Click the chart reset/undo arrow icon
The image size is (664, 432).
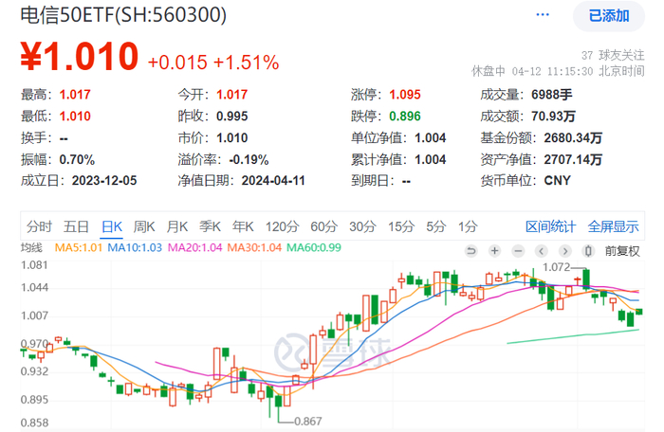pyautogui.click(x=470, y=251)
